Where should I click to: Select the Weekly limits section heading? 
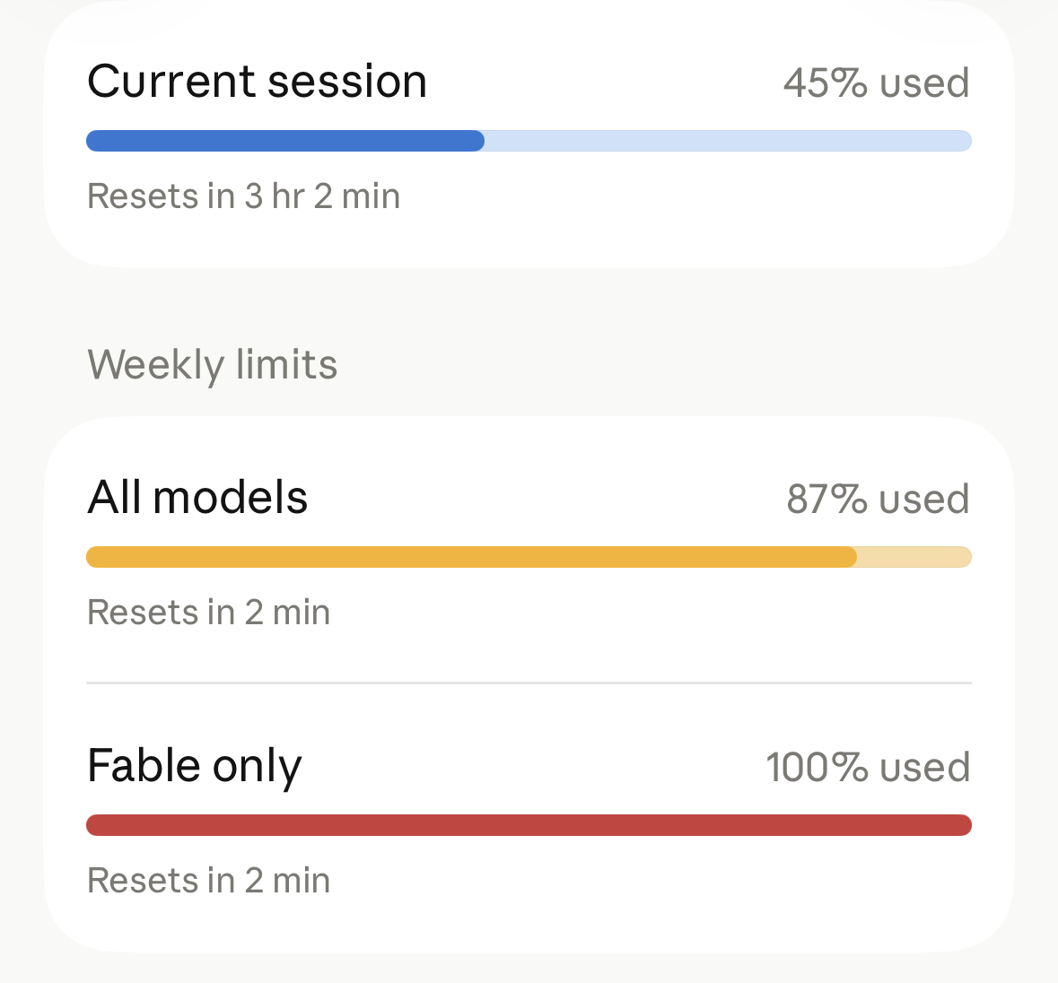213,365
